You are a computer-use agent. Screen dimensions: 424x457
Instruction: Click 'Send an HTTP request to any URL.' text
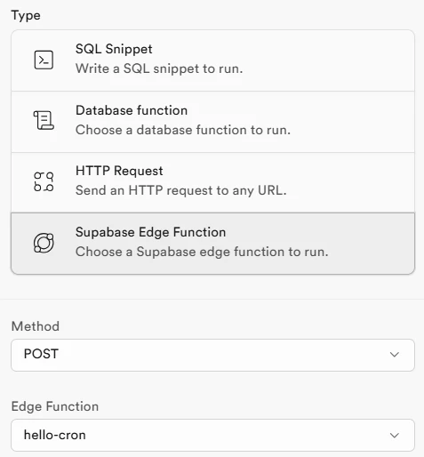[x=181, y=190]
